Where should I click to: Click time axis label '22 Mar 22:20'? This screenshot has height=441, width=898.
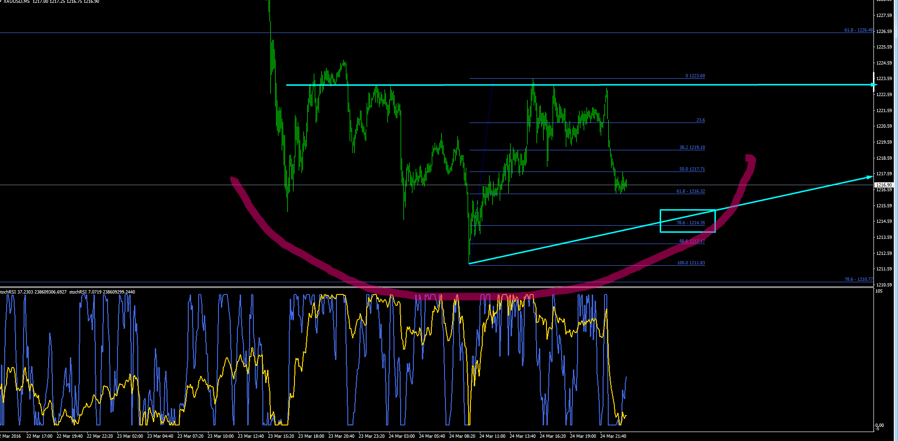pyautogui.click(x=100, y=436)
